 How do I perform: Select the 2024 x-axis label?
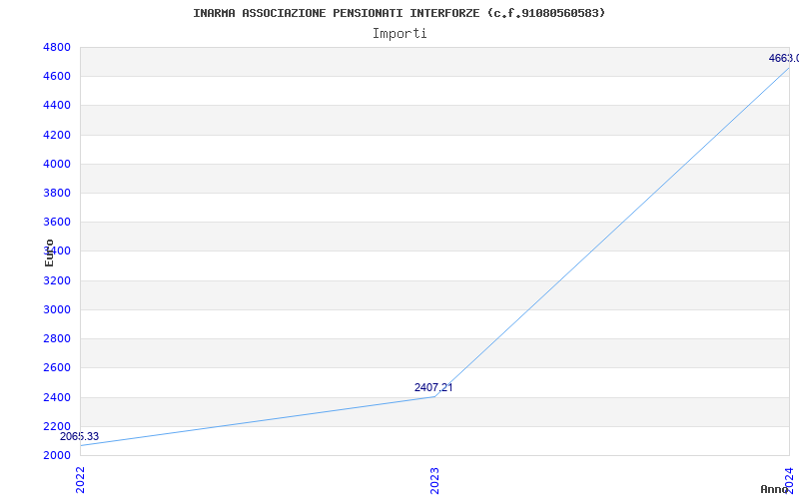(789, 479)
